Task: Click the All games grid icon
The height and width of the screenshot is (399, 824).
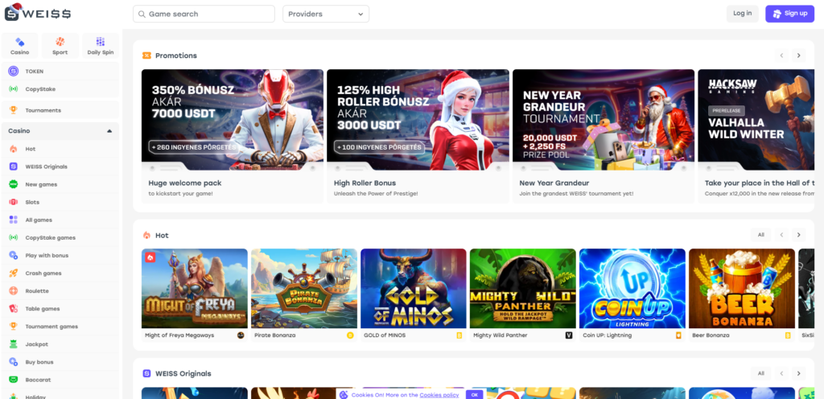Action: (x=13, y=220)
